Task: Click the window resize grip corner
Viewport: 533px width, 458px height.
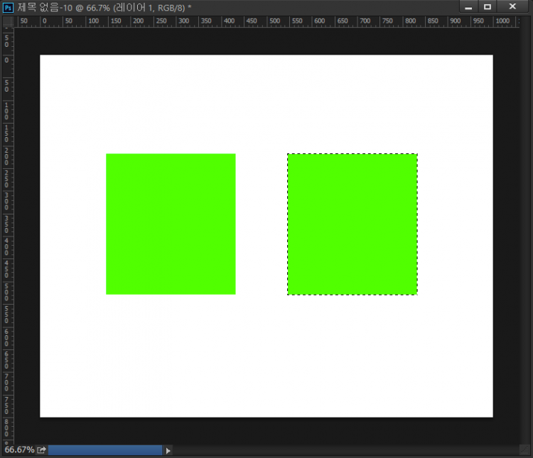Action: (x=525, y=450)
